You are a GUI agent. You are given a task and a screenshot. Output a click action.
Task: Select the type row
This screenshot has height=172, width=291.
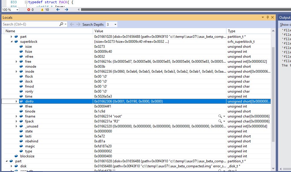pos(136,151)
